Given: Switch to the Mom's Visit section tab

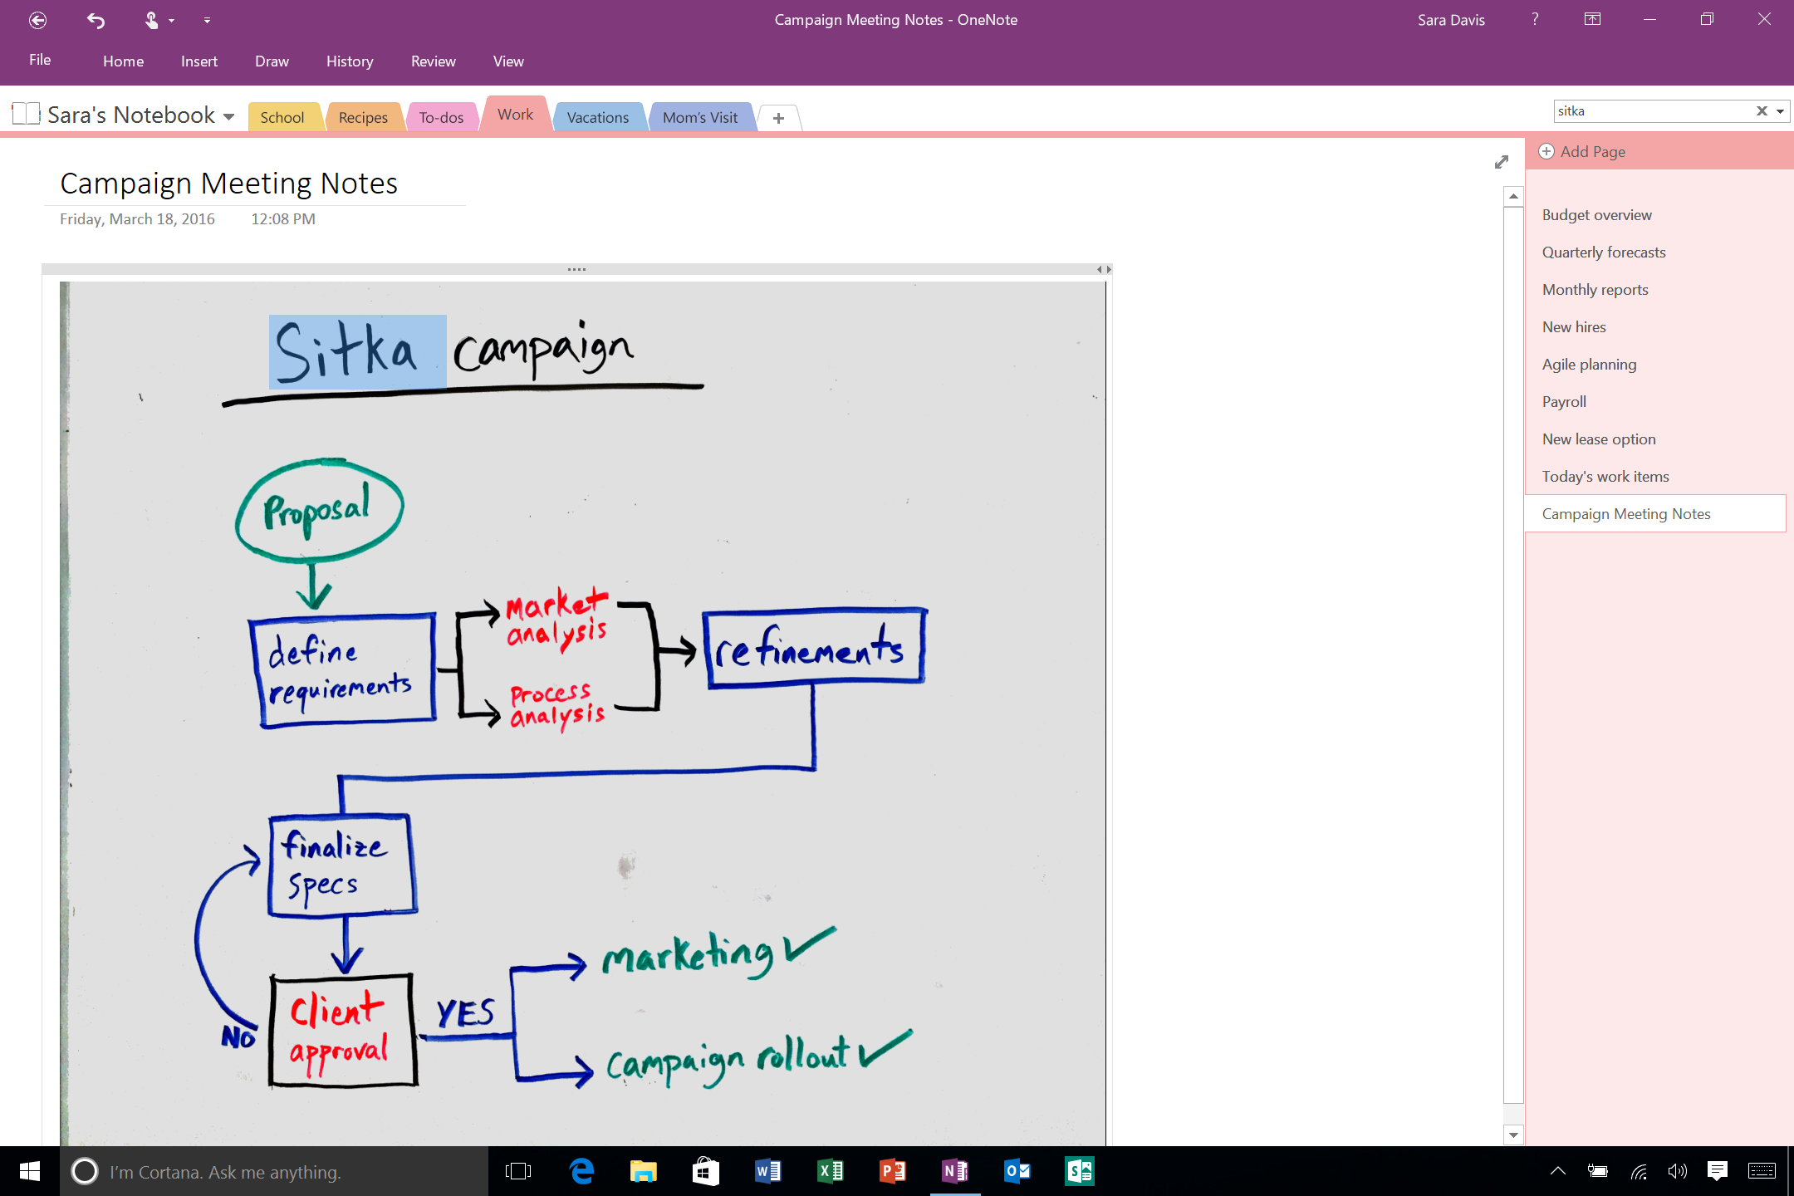Looking at the screenshot, I should [700, 117].
